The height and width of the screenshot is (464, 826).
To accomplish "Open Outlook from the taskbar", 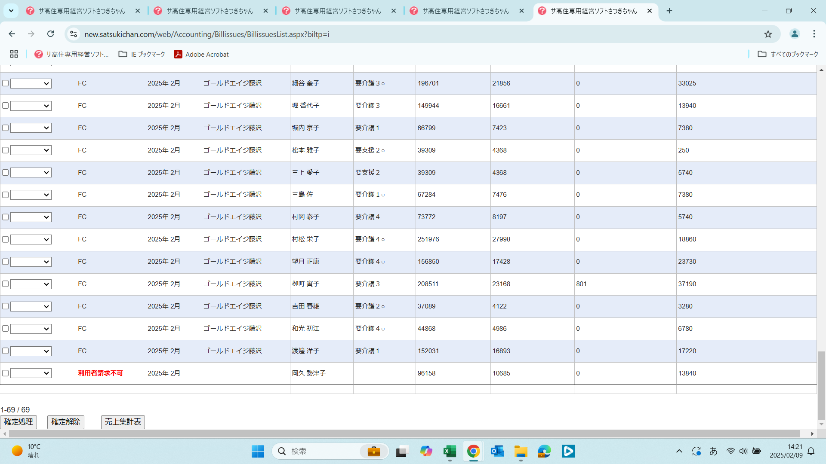I will [x=497, y=451].
